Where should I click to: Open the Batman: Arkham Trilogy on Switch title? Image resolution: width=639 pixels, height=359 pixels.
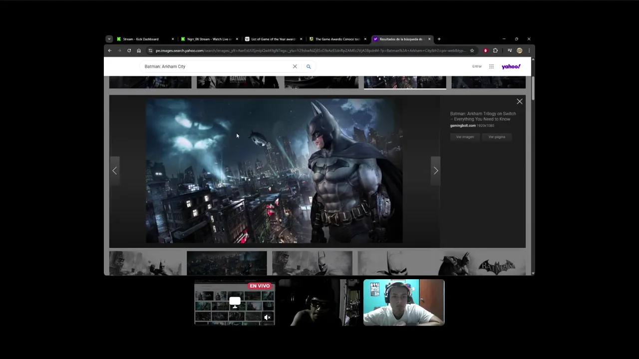(483, 116)
